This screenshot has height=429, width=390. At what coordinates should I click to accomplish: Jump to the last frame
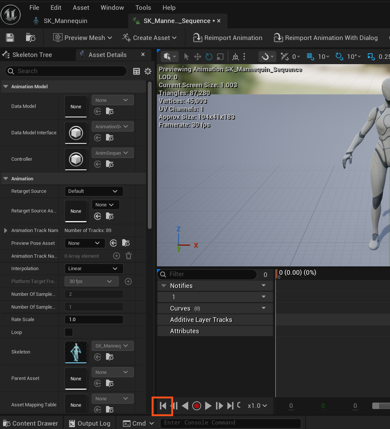[230, 406]
